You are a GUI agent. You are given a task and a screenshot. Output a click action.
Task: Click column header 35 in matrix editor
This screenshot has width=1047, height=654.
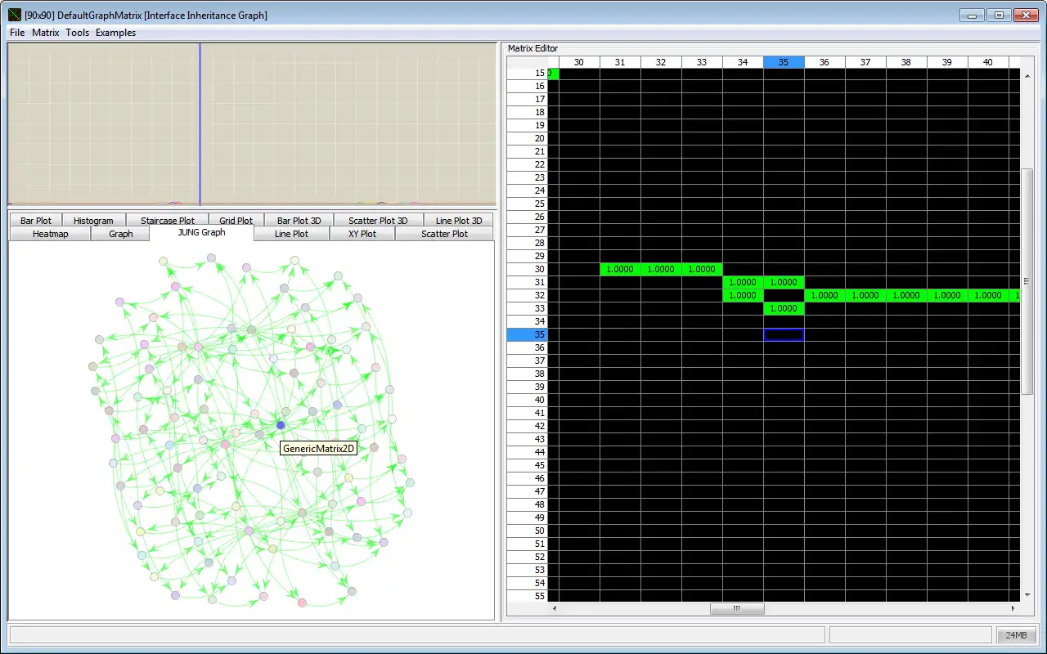pos(784,62)
